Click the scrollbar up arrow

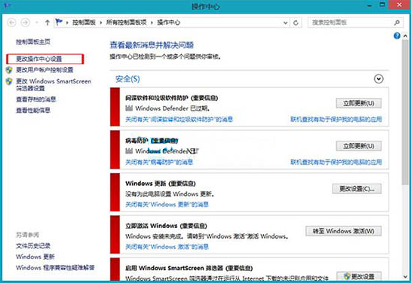405,36
